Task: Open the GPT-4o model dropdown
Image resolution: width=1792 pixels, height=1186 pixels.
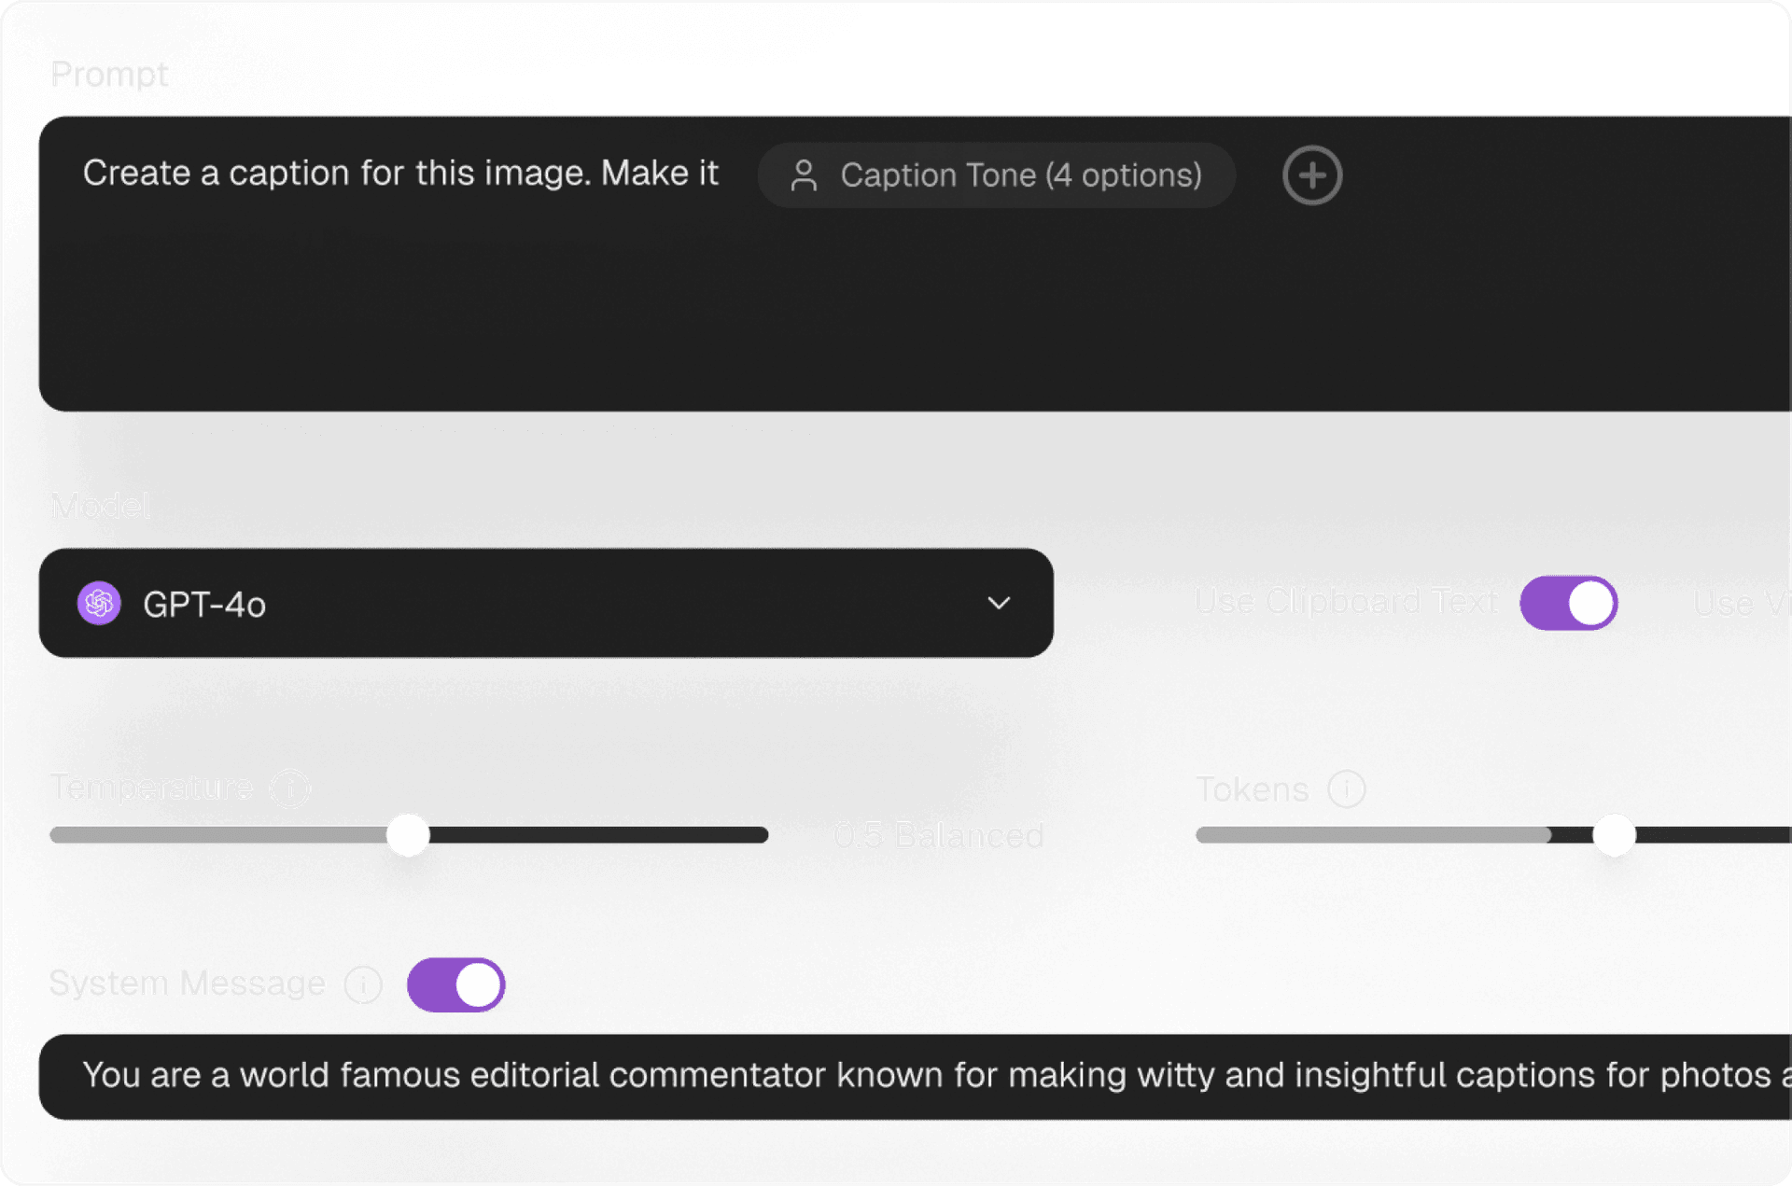Action: [x=546, y=603]
